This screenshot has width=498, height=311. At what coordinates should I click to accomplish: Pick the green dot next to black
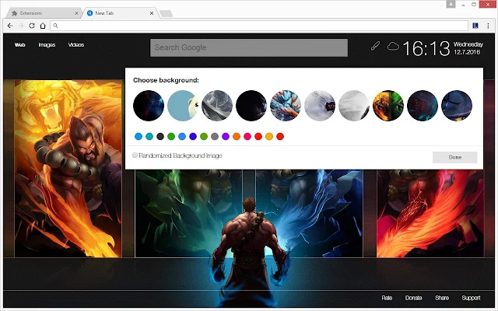(x=171, y=137)
